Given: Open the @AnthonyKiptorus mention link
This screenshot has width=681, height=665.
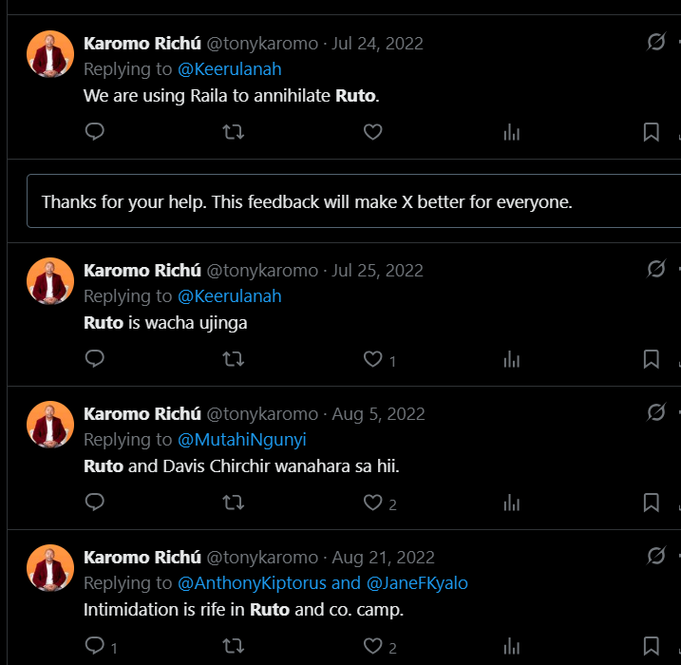Looking at the screenshot, I should [252, 583].
